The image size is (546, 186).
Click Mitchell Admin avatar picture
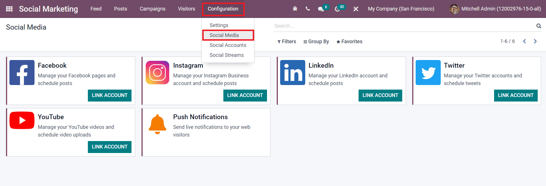454,9
